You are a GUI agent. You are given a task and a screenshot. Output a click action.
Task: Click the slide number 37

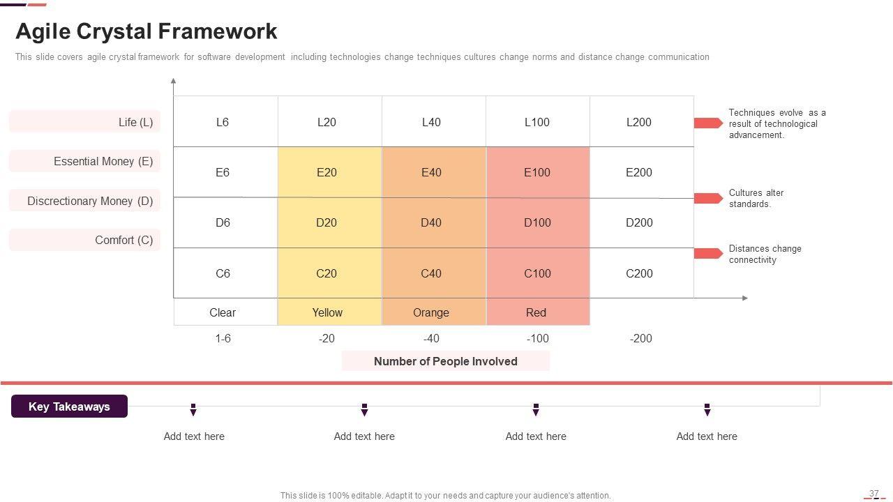click(873, 494)
